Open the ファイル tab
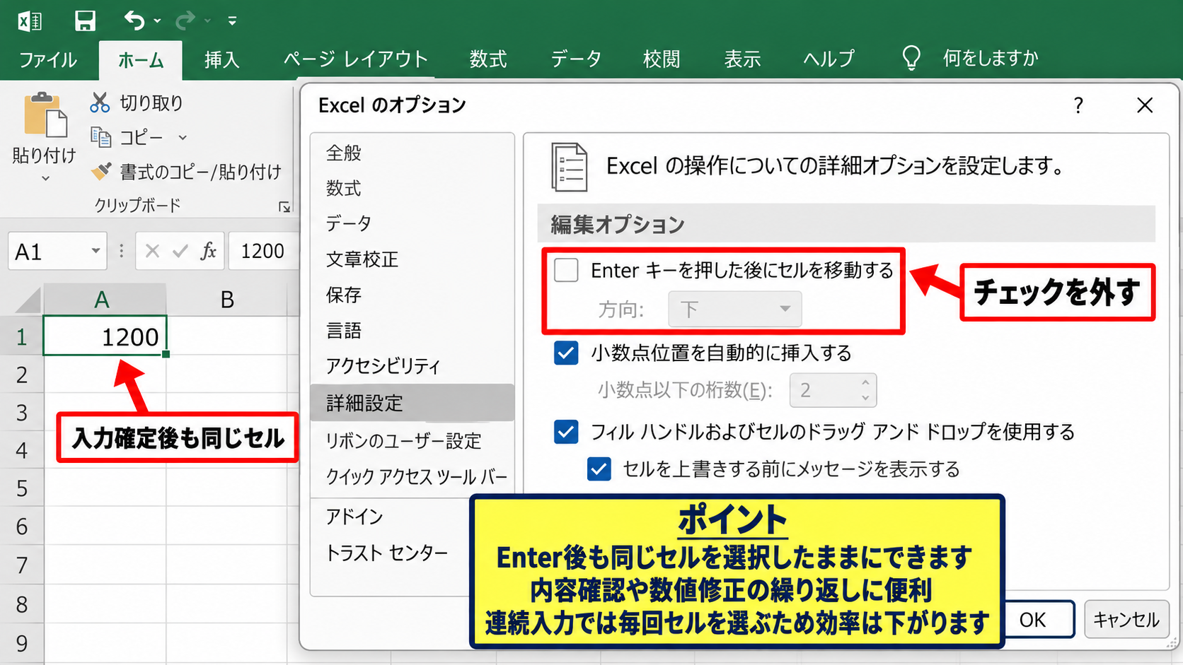The height and width of the screenshot is (665, 1183). click(47, 59)
